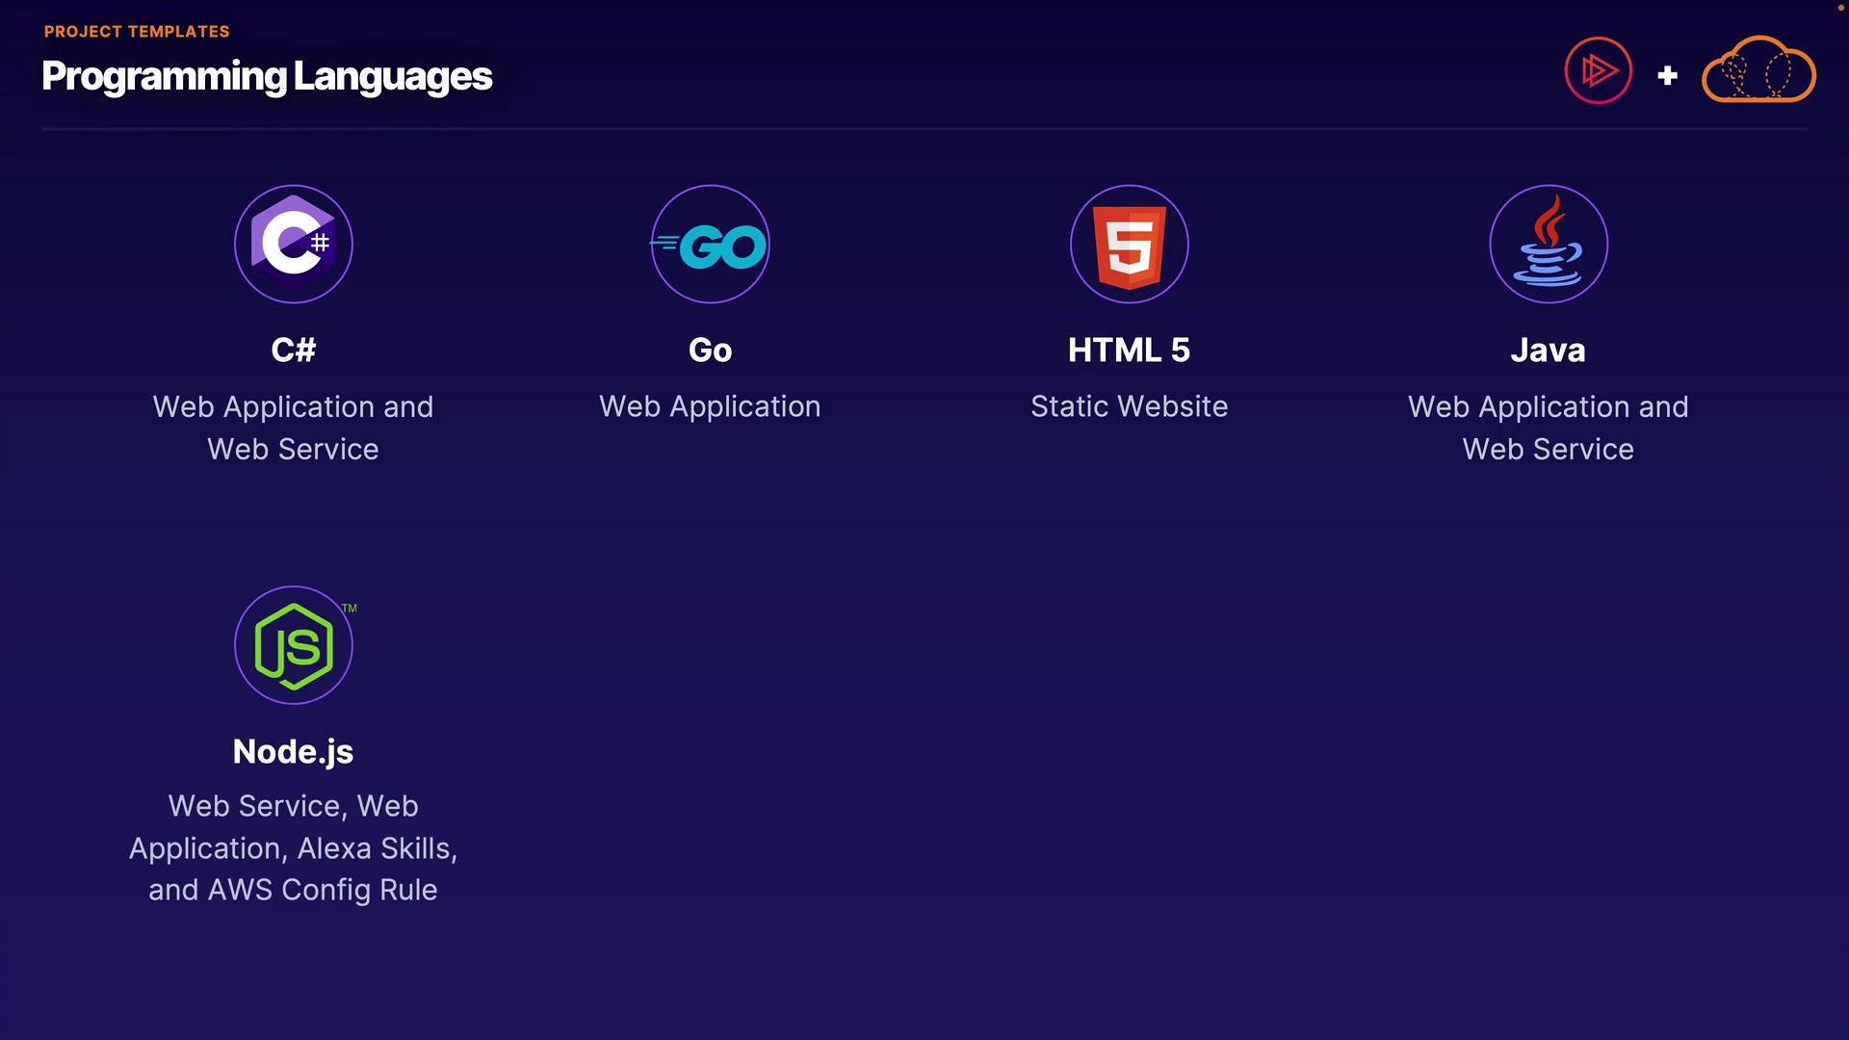
Task: Click the Go Web Application description
Action: (x=710, y=406)
